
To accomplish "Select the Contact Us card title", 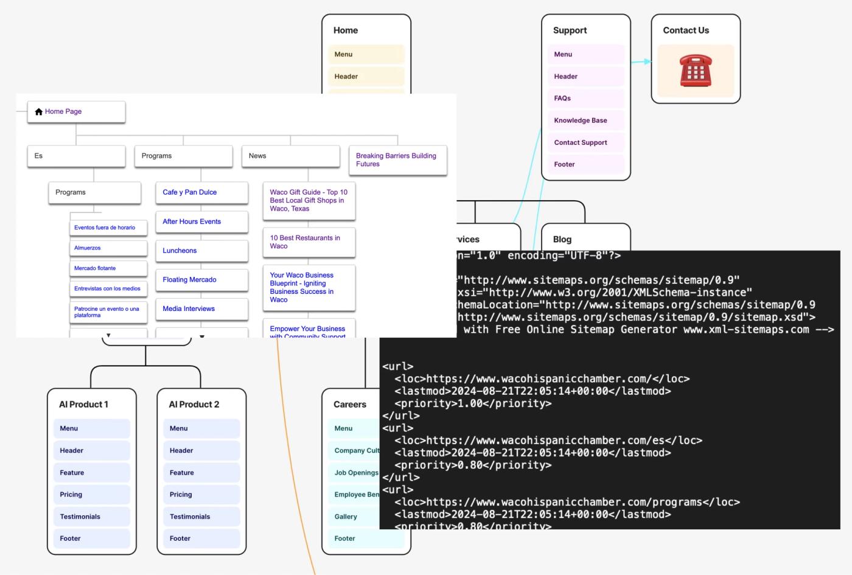I will 686,30.
